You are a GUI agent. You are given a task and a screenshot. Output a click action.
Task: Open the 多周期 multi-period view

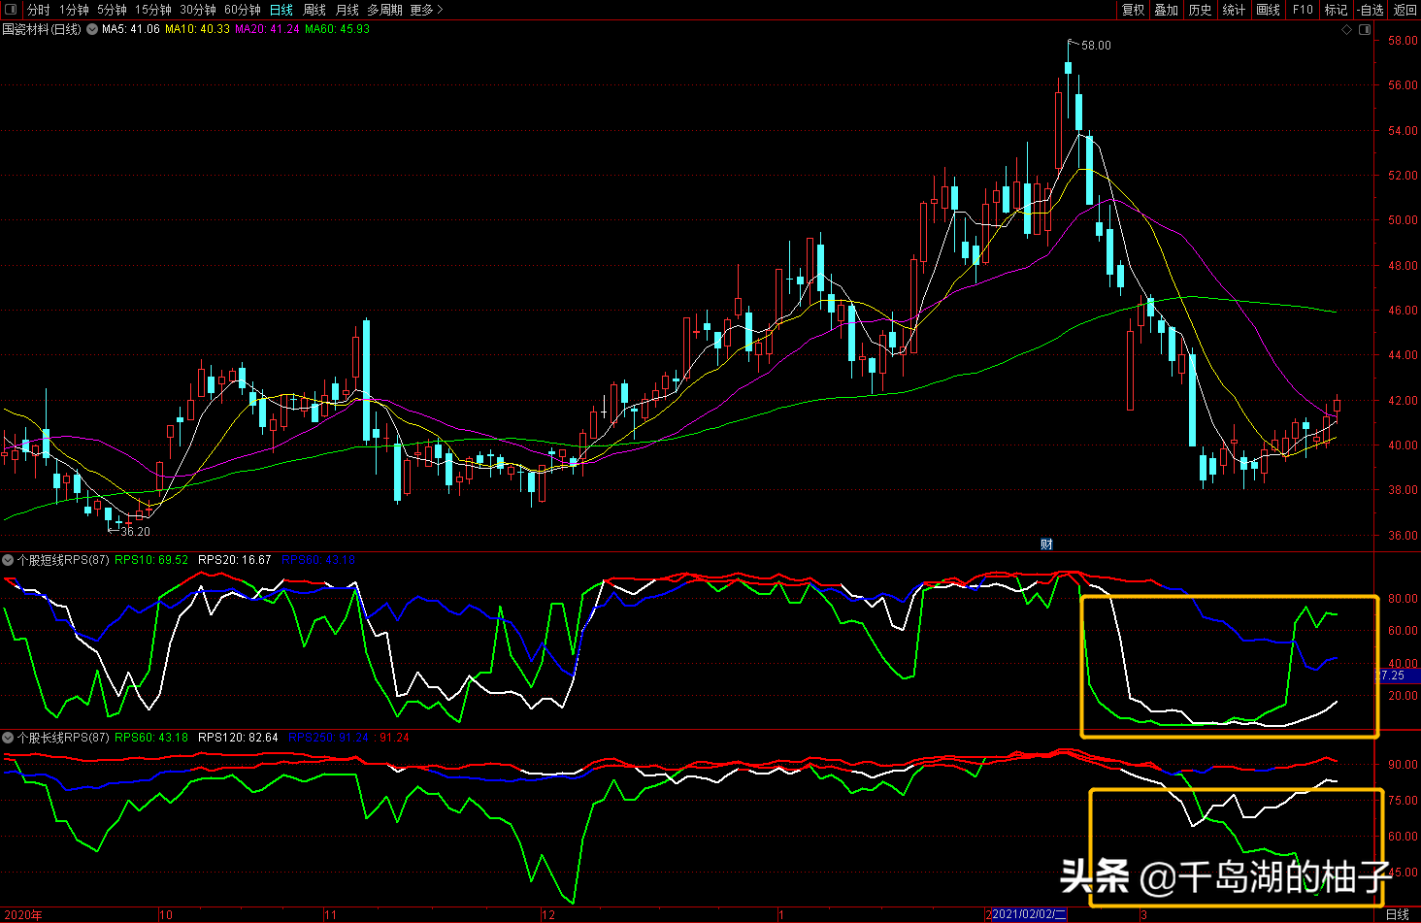384,10
